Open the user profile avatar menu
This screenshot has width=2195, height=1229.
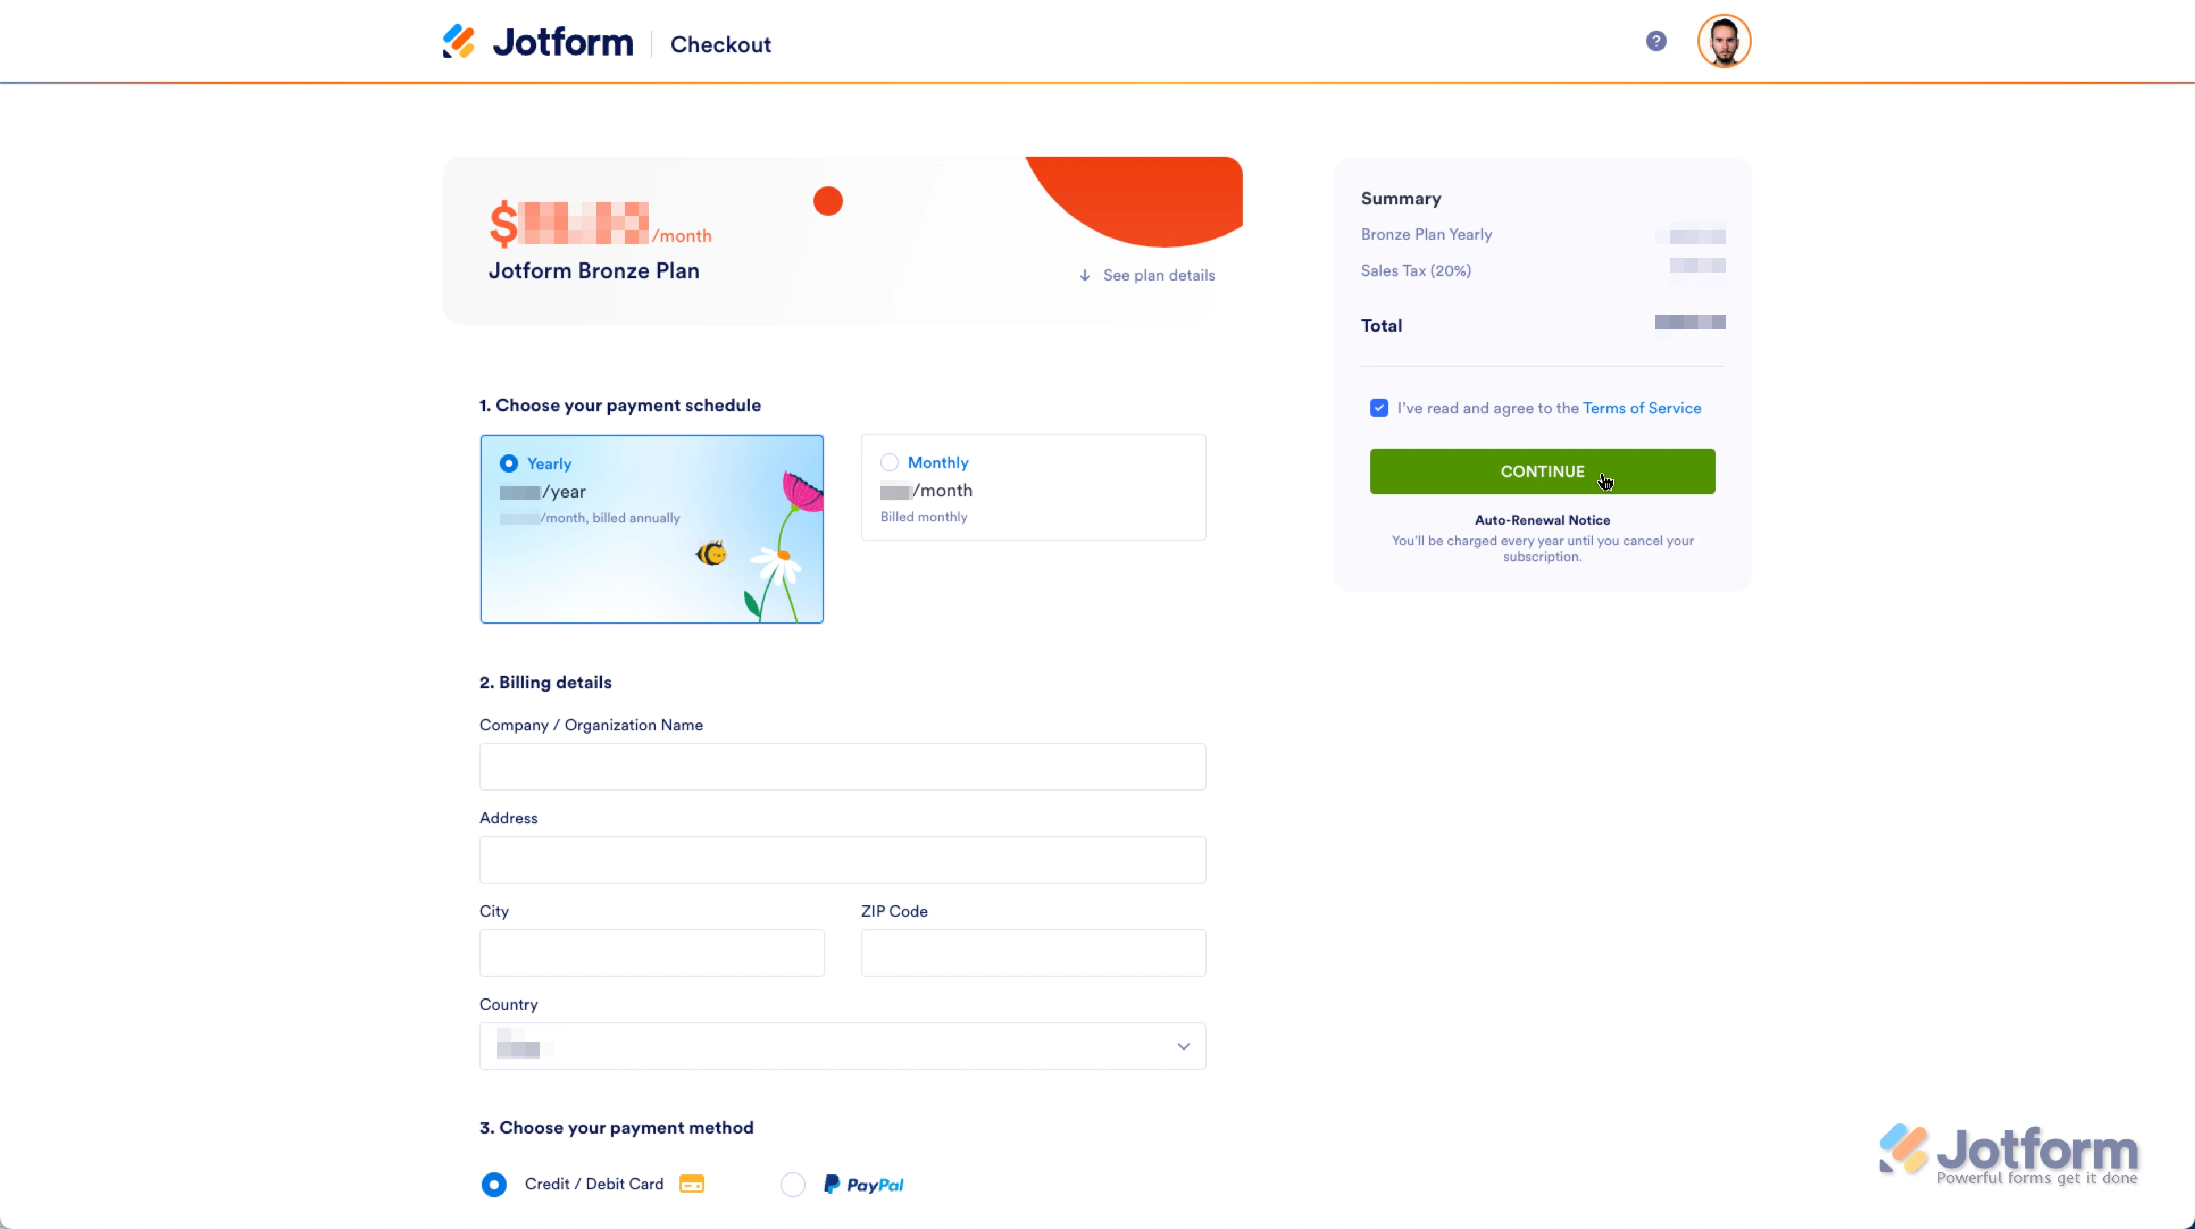point(1724,41)
